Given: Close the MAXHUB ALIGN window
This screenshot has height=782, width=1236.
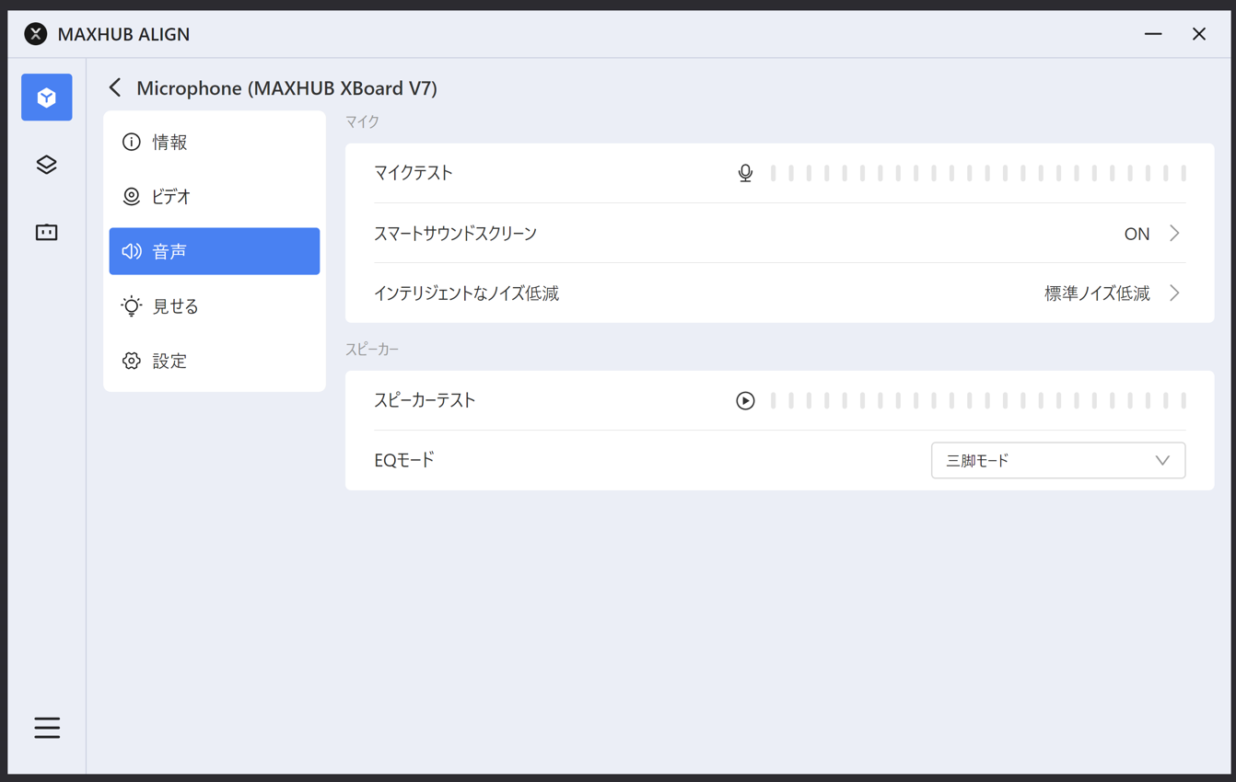Looking at the screenshot, I should [x=1199, y=34].
